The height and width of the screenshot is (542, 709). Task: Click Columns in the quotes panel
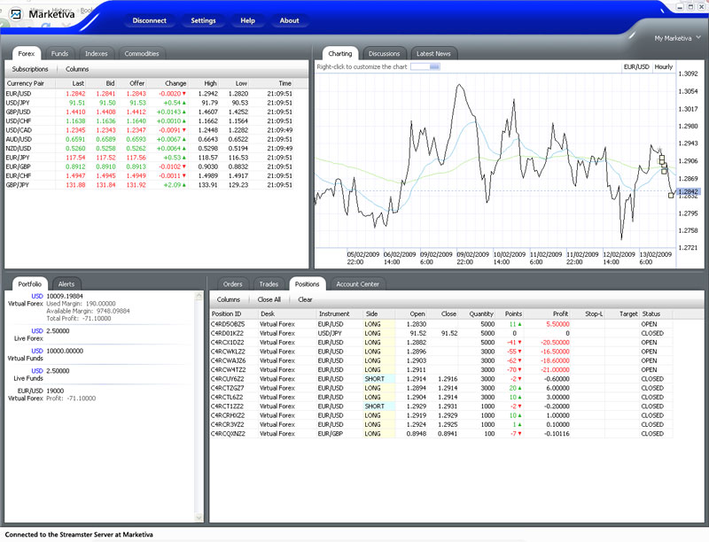(77, 69)
